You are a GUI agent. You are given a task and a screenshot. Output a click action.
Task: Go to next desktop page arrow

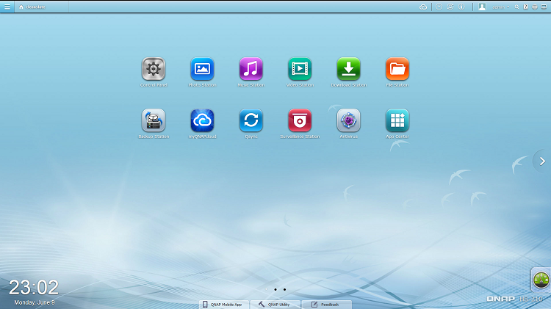[x=542, y=161]
